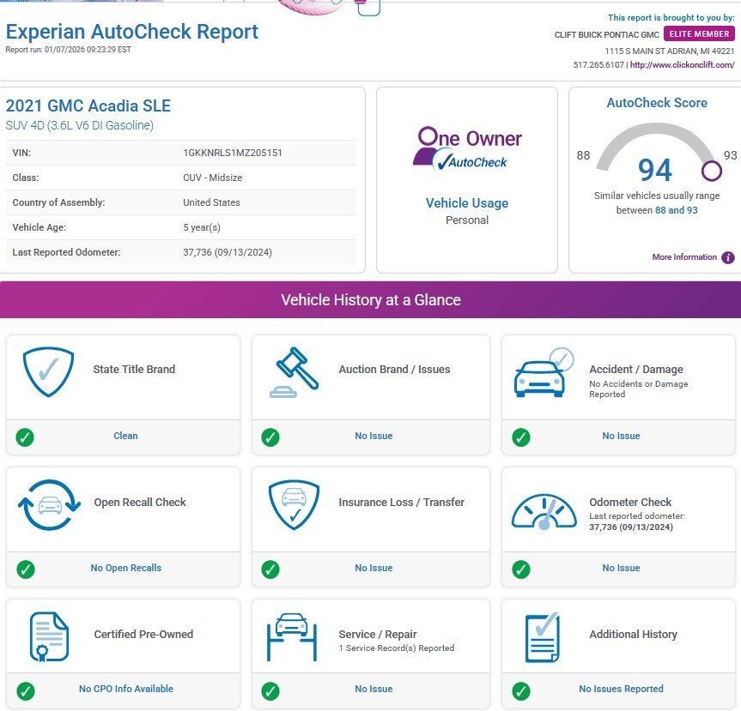Click the State Title Brand shield icon

pos(43,370)
